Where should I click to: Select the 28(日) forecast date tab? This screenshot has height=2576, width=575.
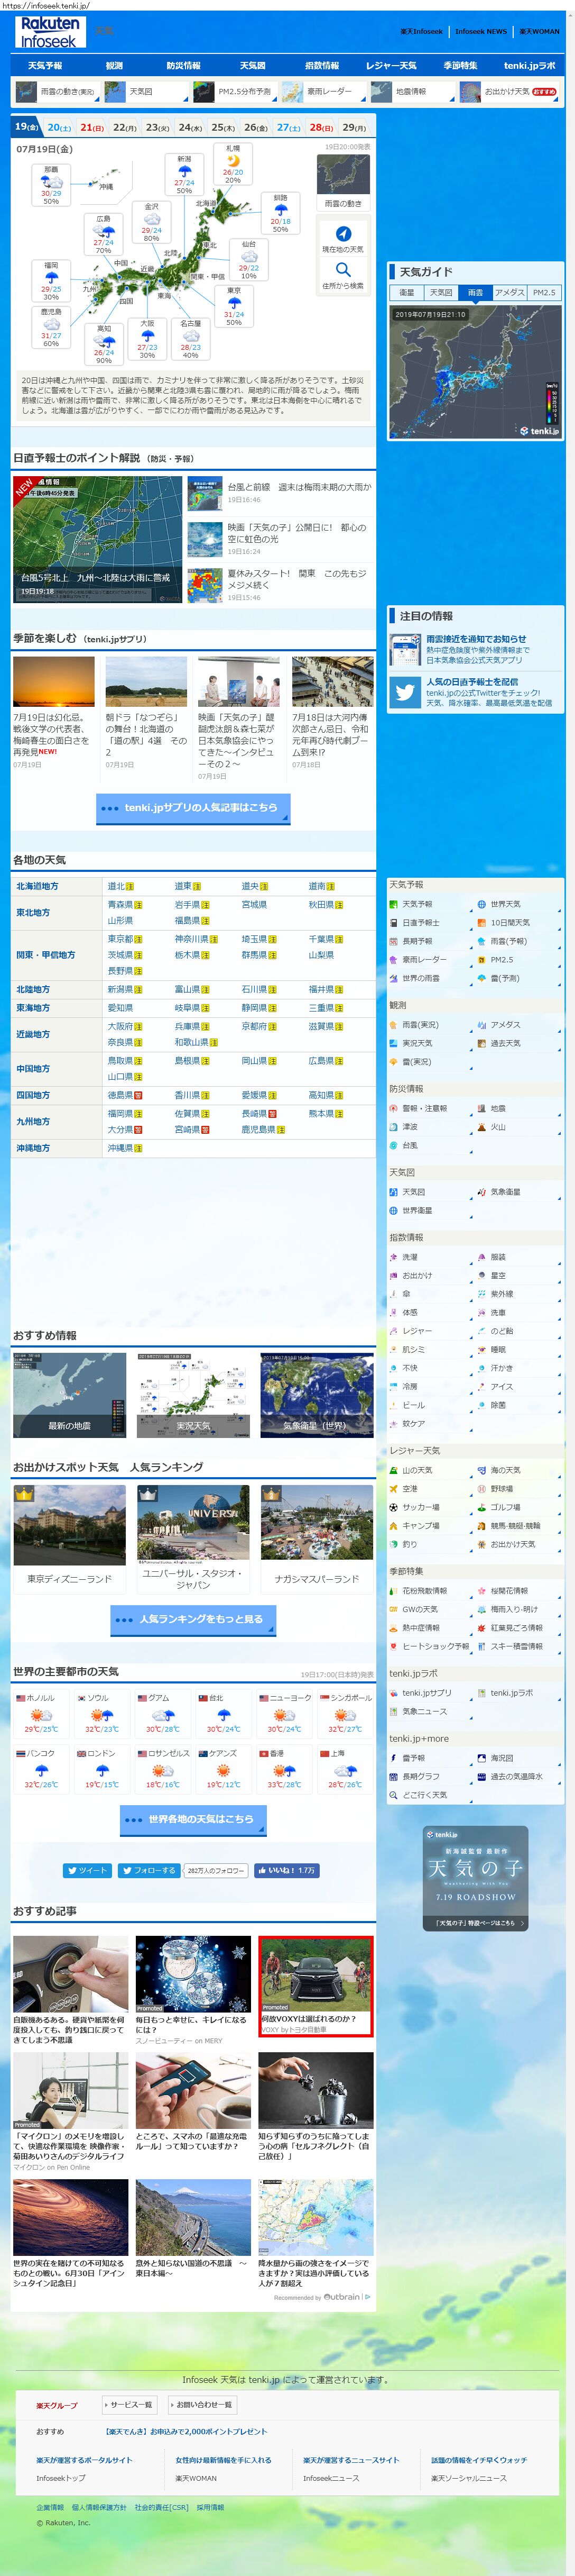coord(320,128)
